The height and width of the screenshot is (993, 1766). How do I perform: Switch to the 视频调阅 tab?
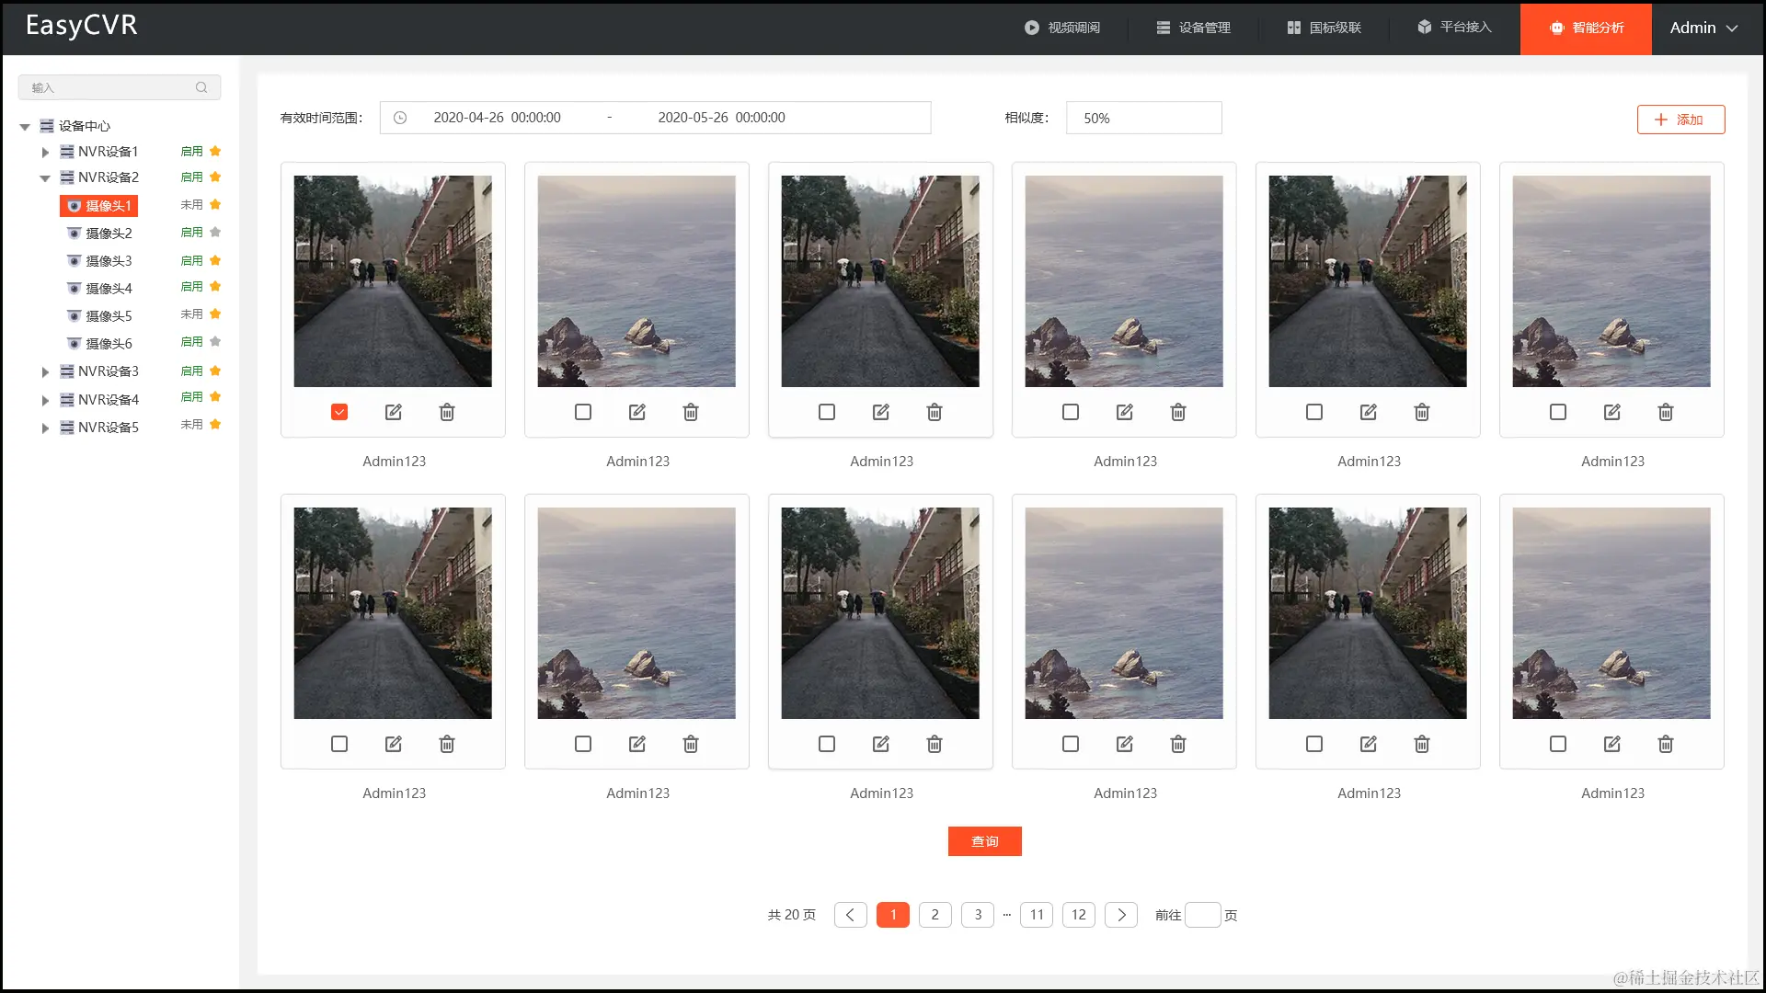click(x=1062, y=28)
